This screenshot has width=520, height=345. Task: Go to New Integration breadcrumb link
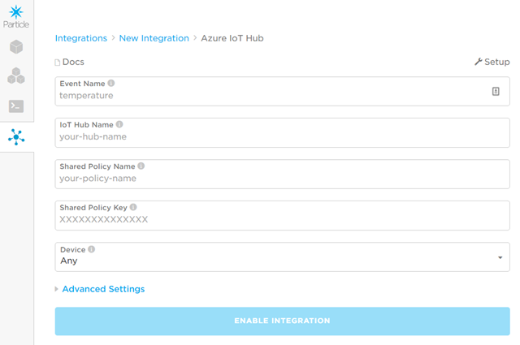(x=154, y=38)
